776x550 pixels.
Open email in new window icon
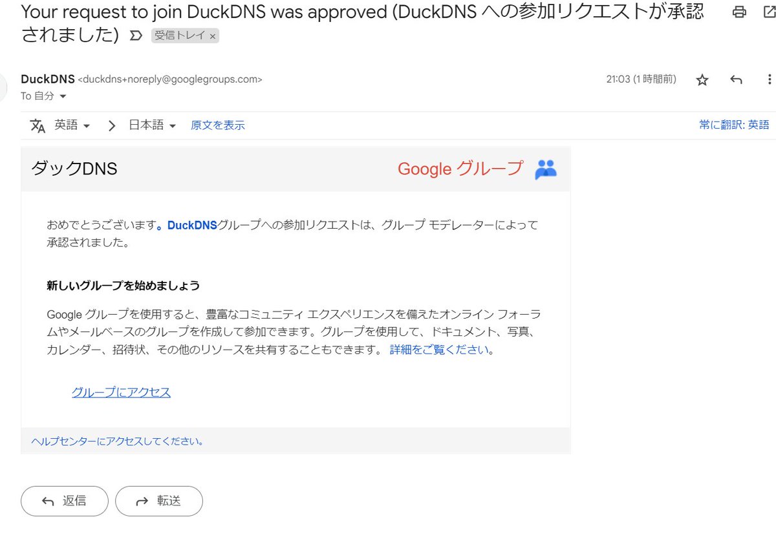(x=769, y=12)
